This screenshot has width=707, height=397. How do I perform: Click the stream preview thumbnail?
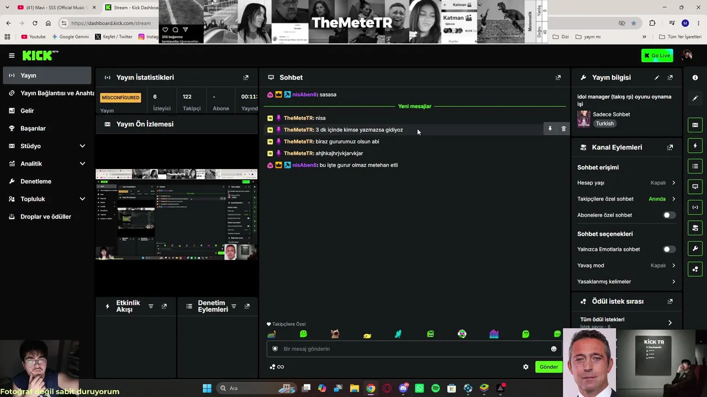tap(176, 214)
